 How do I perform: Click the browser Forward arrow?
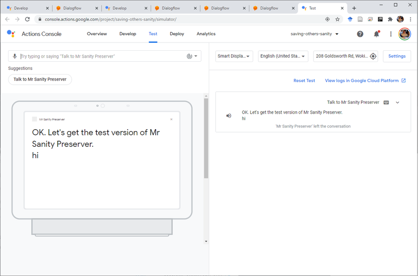(17, 19)
